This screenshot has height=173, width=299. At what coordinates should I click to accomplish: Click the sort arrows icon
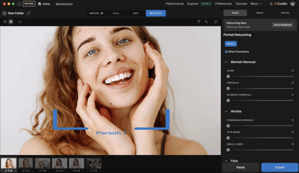click(x=206, y=21)
